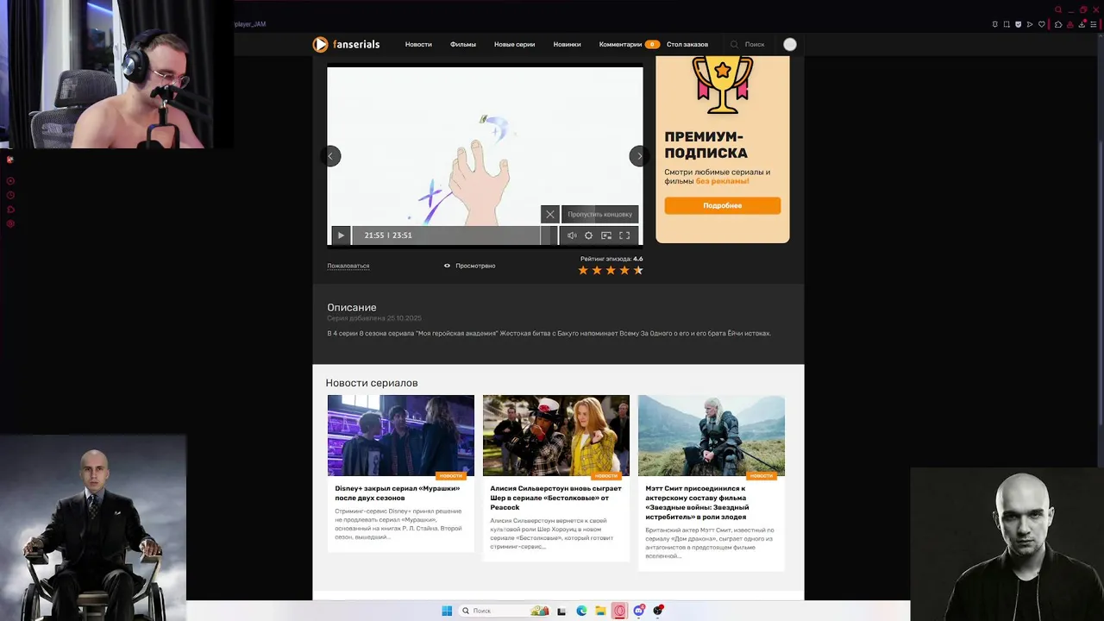Open the 'Фильмы' menu item
This screenshot has height=621, width=1104.
(x=463, y=44)
